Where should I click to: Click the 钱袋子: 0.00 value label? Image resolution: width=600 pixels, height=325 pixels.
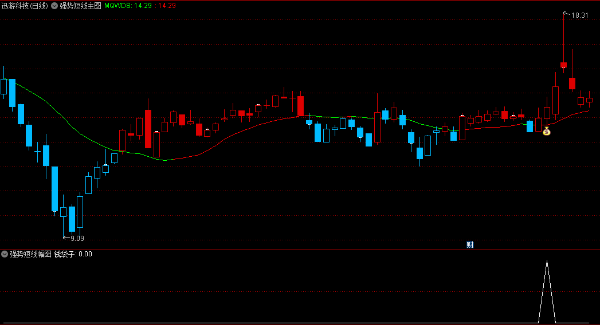73,254
